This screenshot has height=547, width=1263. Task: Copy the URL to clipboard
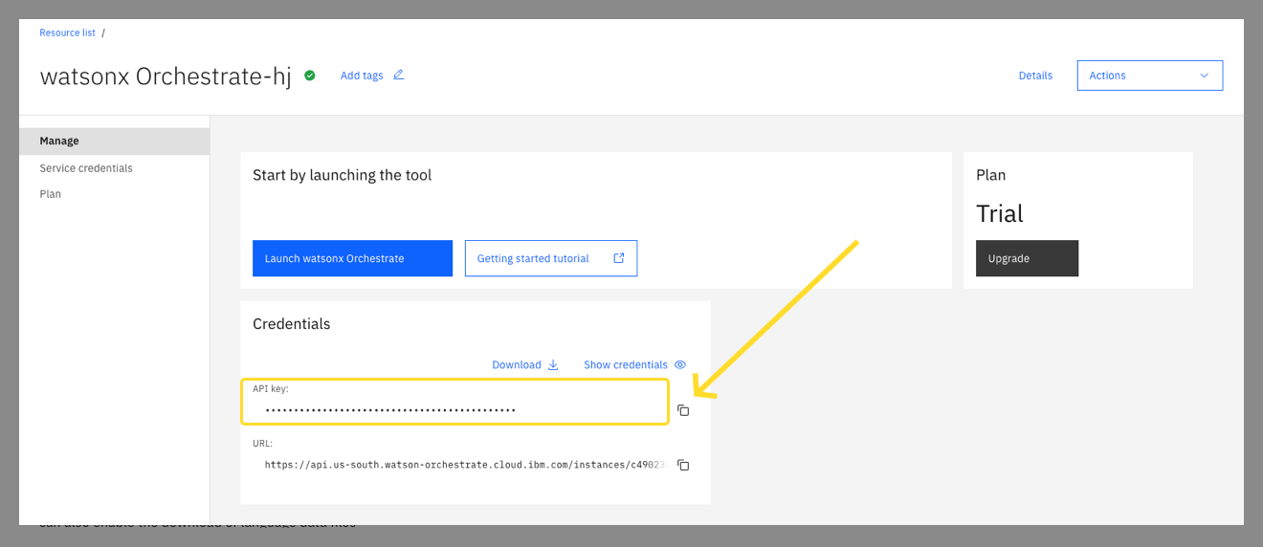683,465
